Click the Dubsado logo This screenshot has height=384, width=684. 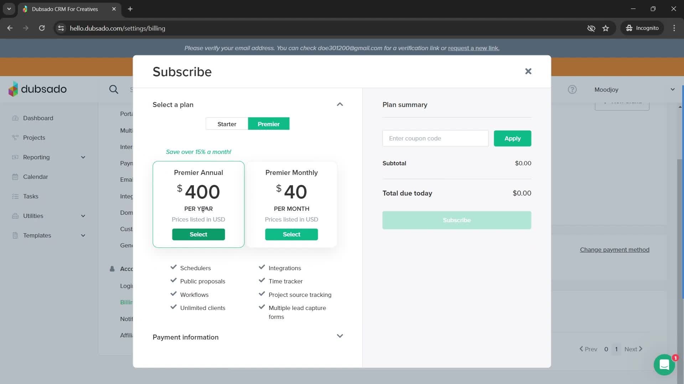click(x=37, y=89)
